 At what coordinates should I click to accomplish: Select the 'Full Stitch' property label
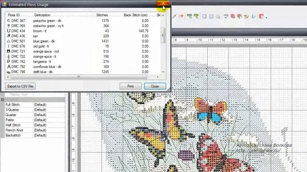pyautogui.click(x=12, y=105)
